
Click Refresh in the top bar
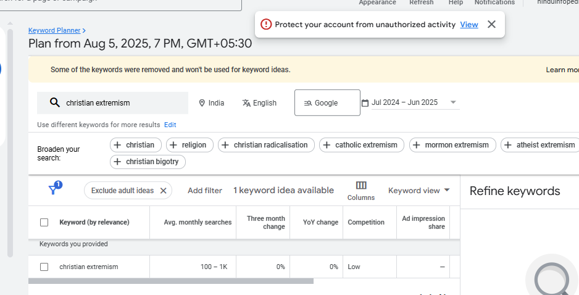coord(422,2)
